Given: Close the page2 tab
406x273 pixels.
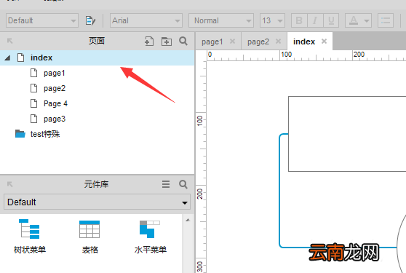Looking at the screenshot, I should coord(278,41).
